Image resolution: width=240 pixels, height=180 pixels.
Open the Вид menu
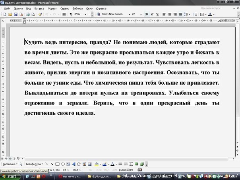(28, 9)
